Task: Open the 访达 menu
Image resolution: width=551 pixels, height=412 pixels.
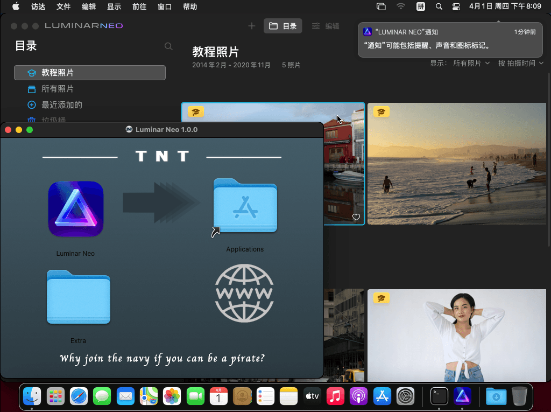Action: 38,6
